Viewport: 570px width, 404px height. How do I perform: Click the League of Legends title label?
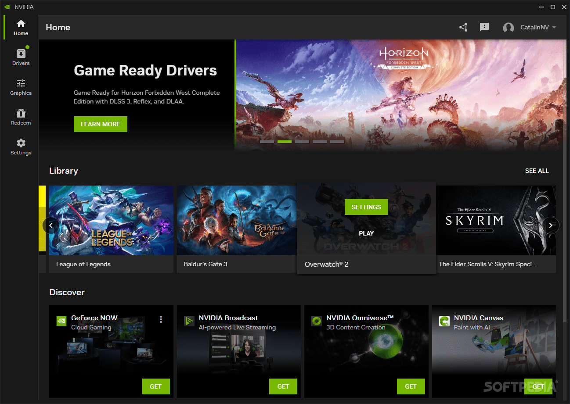[83, 265]
